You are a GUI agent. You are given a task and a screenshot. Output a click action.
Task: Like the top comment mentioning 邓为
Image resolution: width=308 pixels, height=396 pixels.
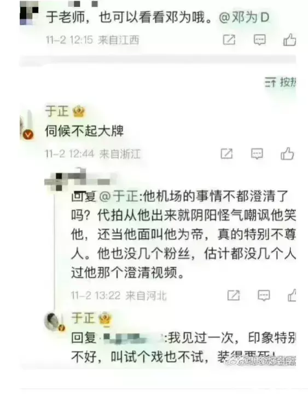pos(289,39)
